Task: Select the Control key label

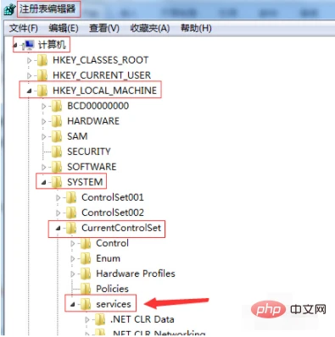Action: tap(112, 243)
